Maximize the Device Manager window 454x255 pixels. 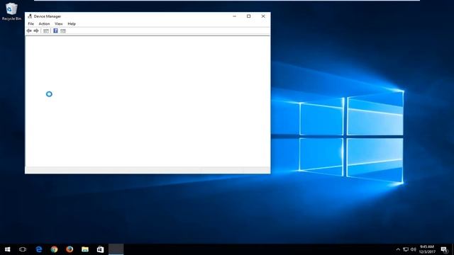click(x=248, y=16)
